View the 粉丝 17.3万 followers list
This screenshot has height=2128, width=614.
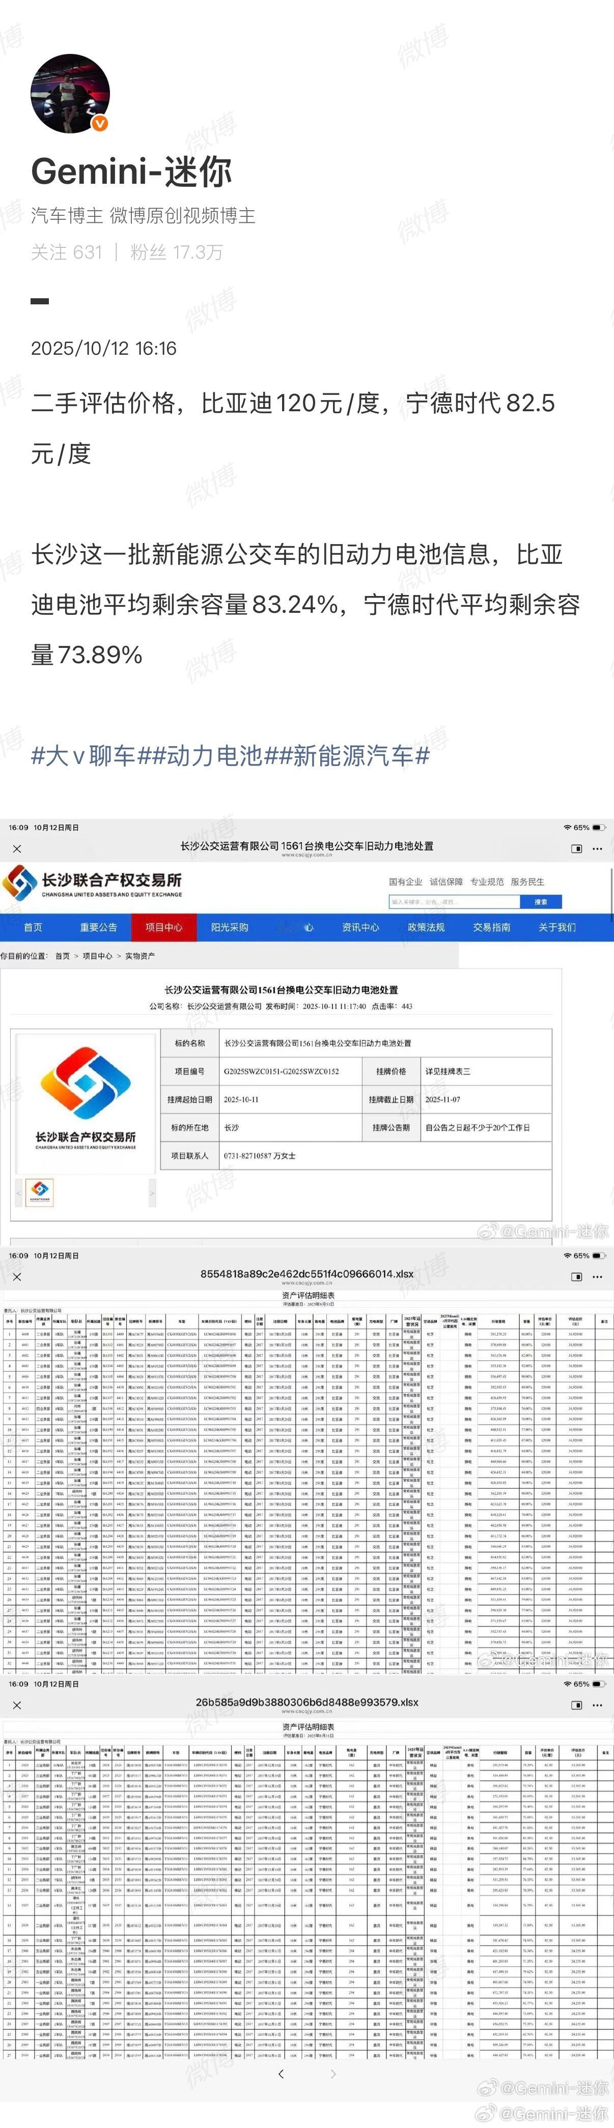point(177,252)
